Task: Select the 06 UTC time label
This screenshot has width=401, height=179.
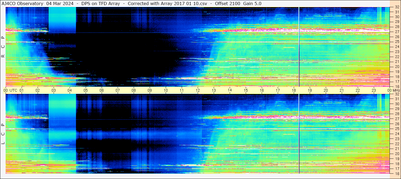Action: [102, 90]
